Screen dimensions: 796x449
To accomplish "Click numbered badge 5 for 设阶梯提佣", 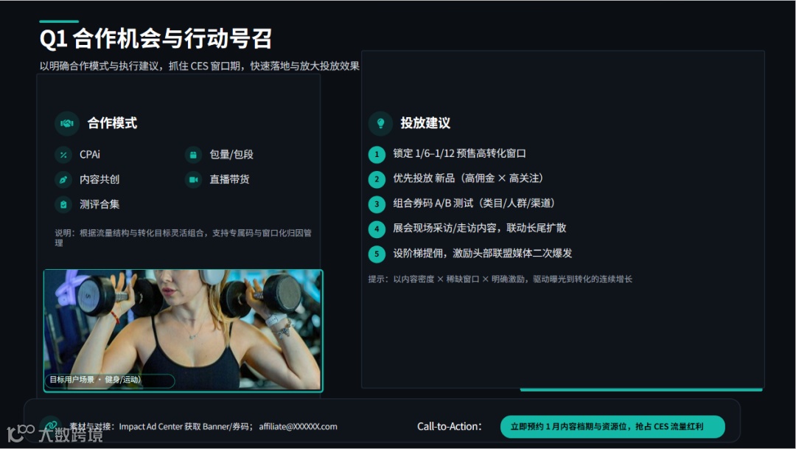I will 377,254.
